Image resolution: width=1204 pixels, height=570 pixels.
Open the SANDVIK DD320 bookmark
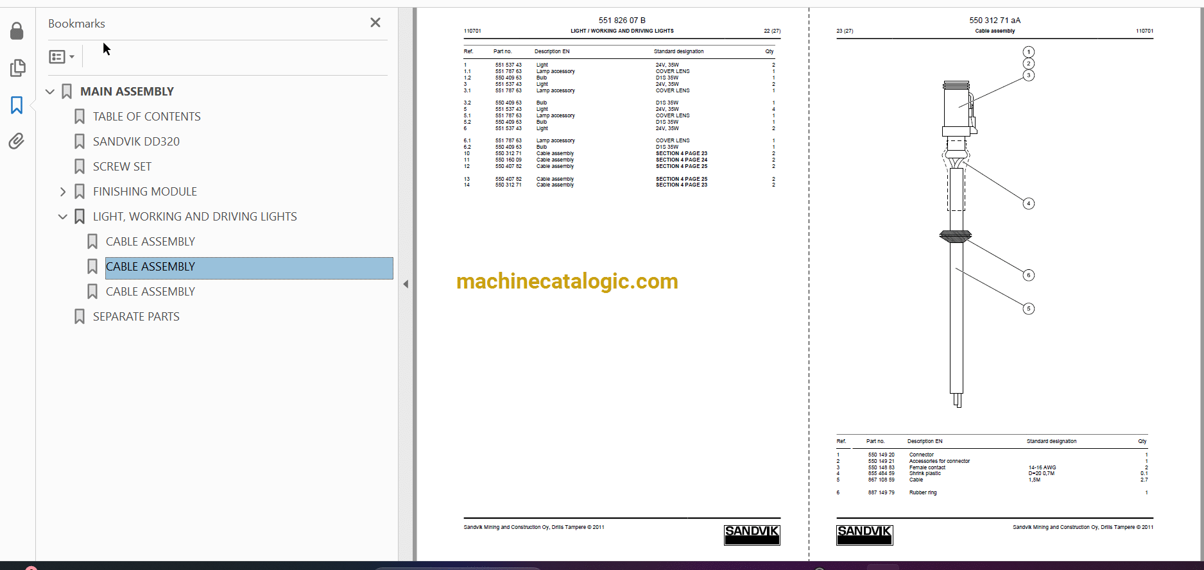(x=136, y=142)
